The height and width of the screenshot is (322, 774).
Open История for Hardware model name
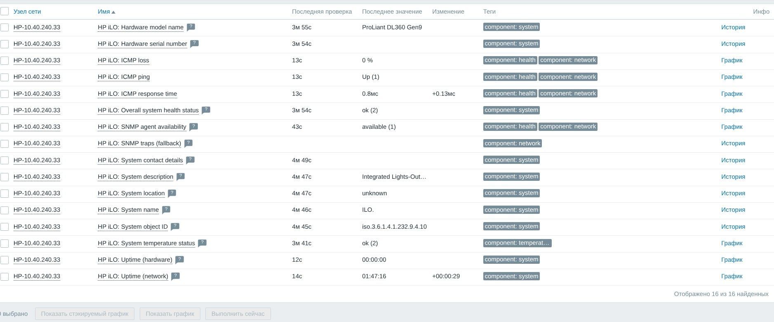733,27
